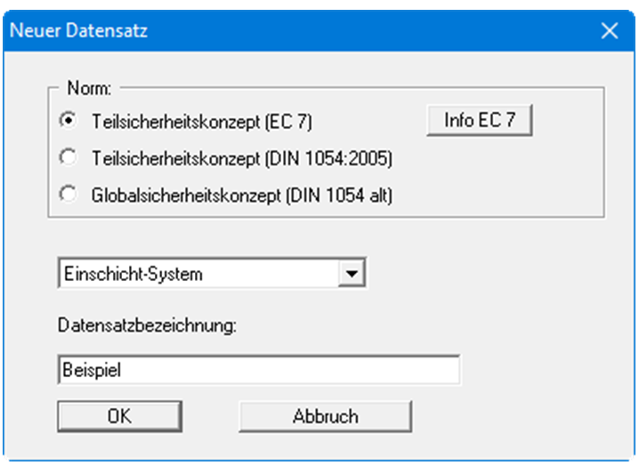This screenshot has width=639, height=465.
Task: Select the Teilsicherheitskonzept (EC 7) radio button
Action: pos(67,119)
